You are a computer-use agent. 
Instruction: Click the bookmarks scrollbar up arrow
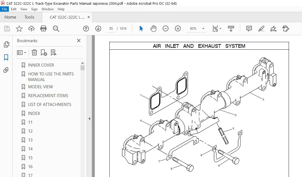(82, 63)
